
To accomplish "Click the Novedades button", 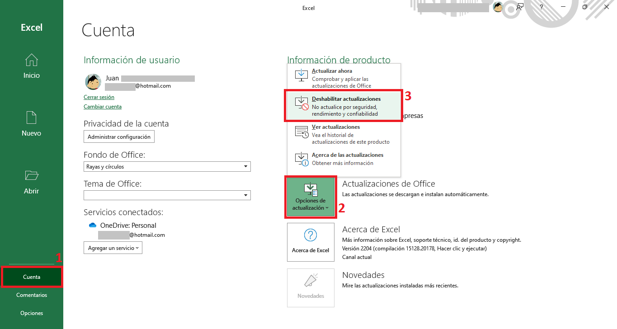I will 311,288.
